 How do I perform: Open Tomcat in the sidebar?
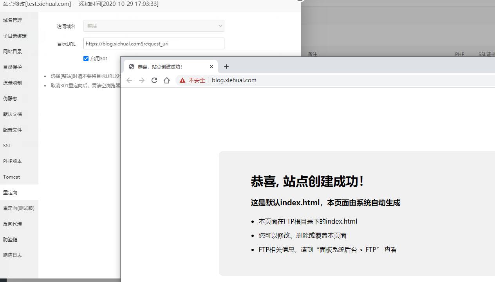click(19, 177)
